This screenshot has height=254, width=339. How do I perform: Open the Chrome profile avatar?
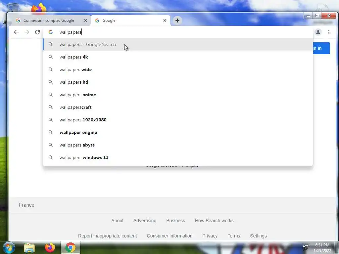click(318, 32)
